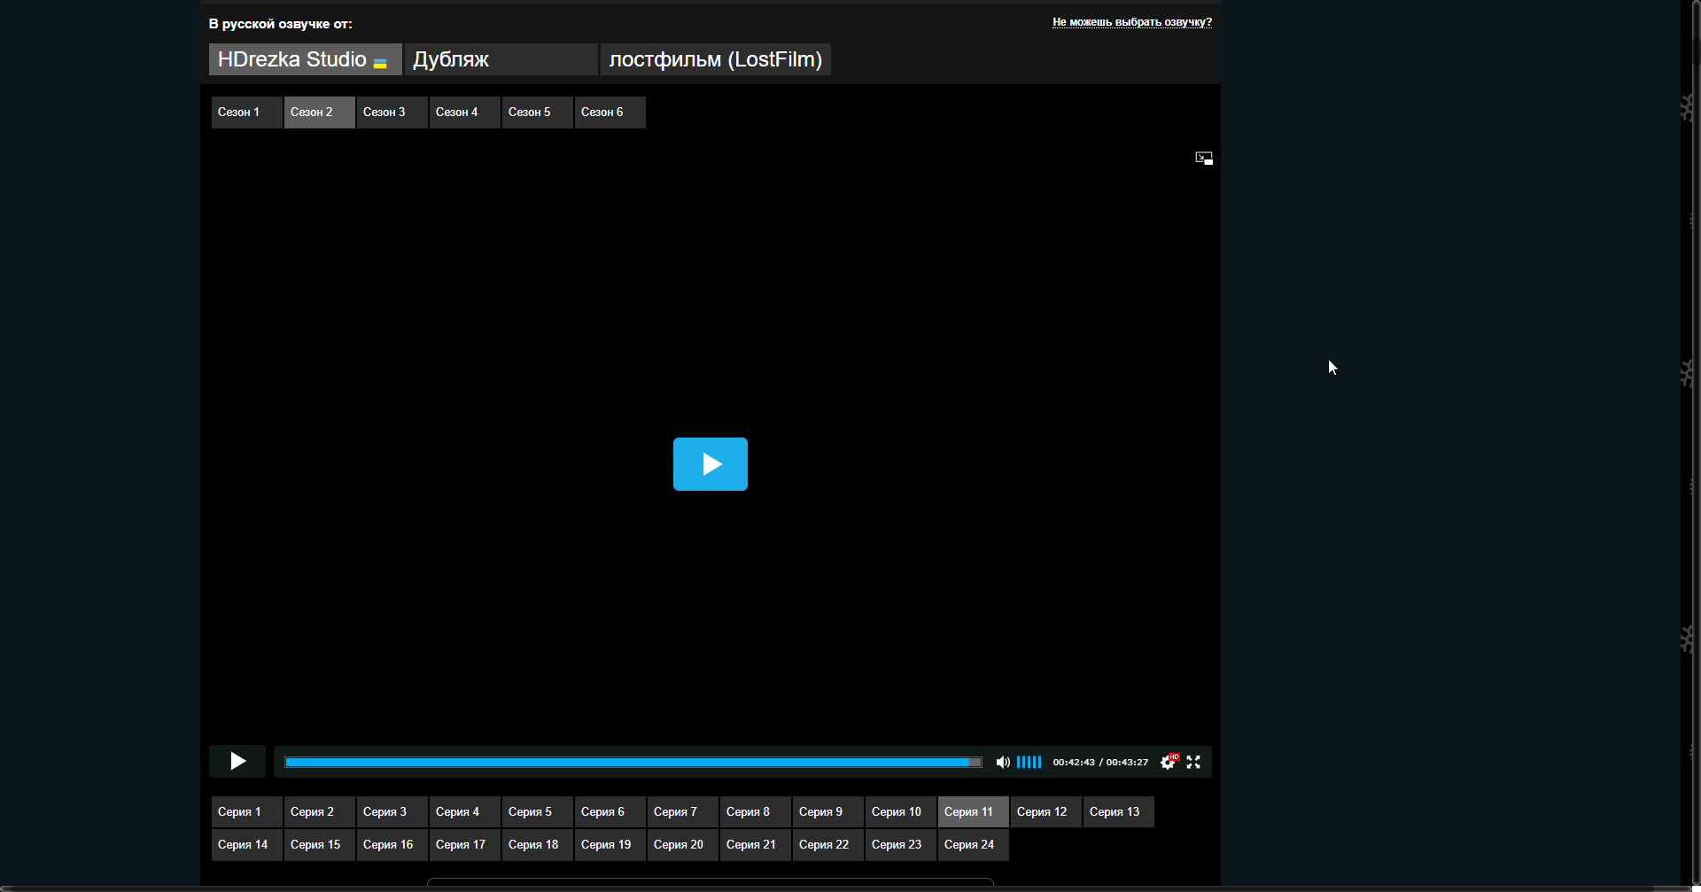Enter fullscreen mode with the expand icon
1701x892 pixels.
click(x=1193, y=762)
